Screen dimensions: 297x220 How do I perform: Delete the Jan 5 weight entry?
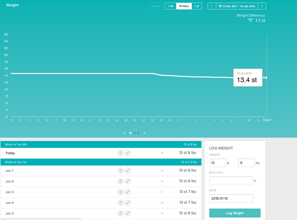120,192
